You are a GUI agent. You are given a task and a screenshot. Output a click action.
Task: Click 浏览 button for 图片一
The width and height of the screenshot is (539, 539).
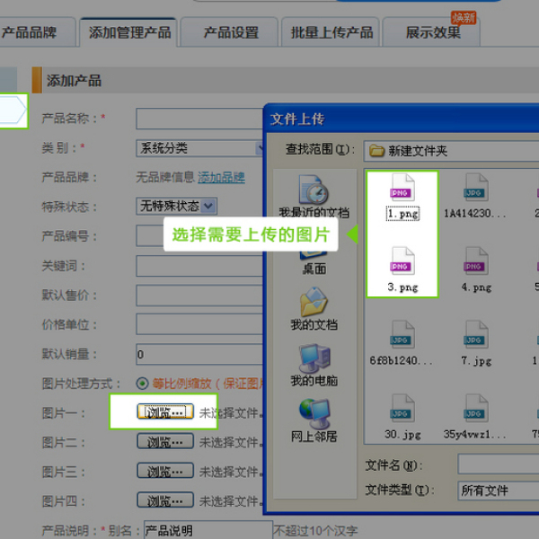pyautogui.click(x=165, y=411)
